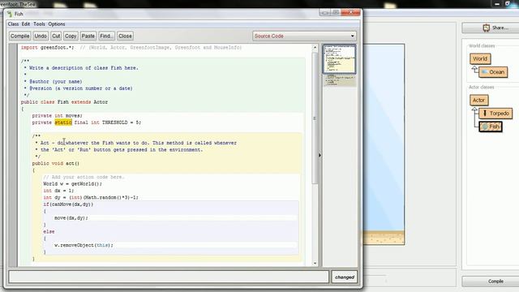Click the Copy toolbar button
Viewport: 519px width, 292px height.
tap(71, 36)
